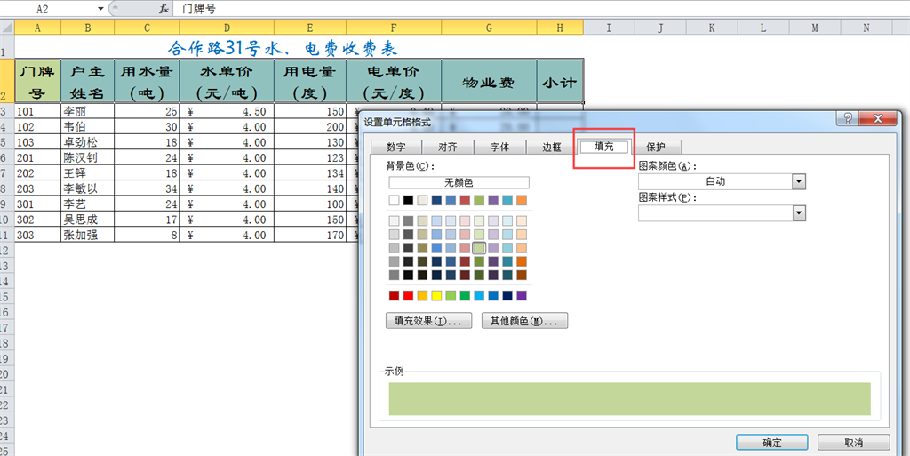Click the 其他颜色 button
This screenshot has width=910, height=456.
coord(524,321)
